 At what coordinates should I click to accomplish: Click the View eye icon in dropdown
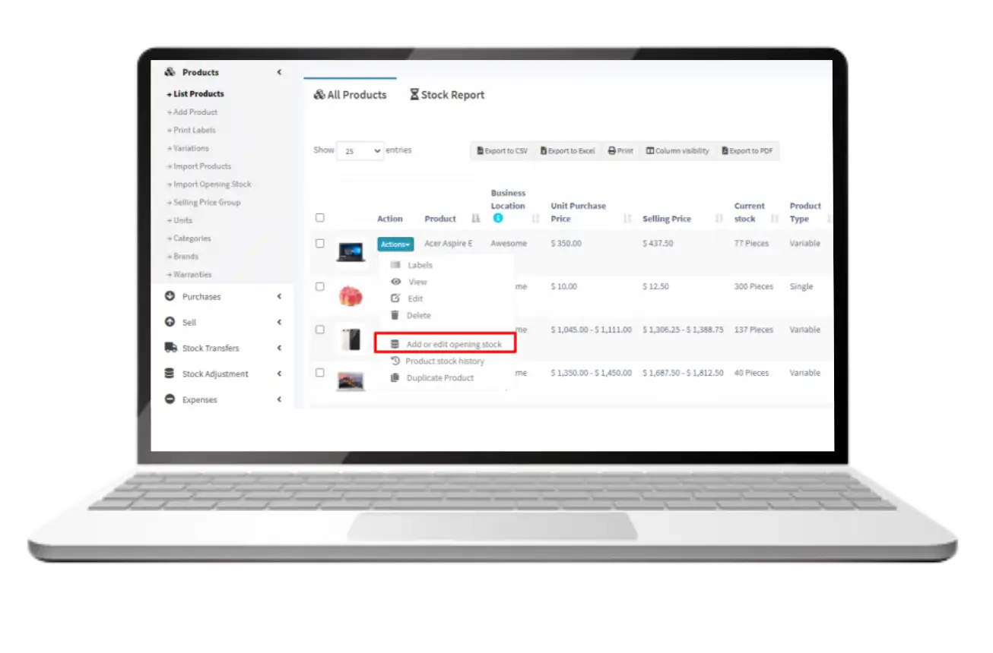coord(395,282)
